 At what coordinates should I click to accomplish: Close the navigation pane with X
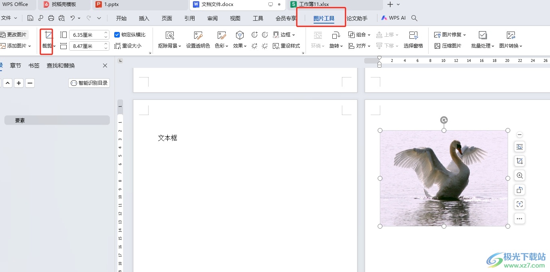pos(105,66)
